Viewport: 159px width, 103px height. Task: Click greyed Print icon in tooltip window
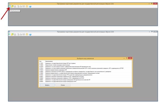pos(18,6)
